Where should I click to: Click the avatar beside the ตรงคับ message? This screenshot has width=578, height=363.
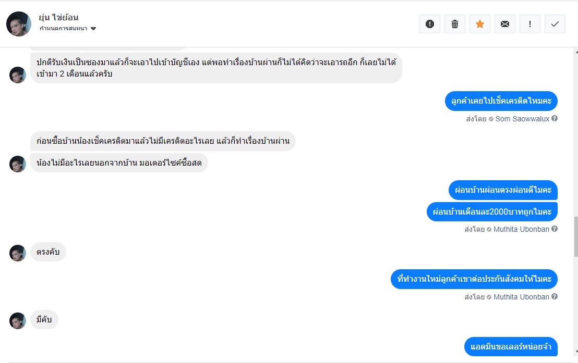pos(18,253)
